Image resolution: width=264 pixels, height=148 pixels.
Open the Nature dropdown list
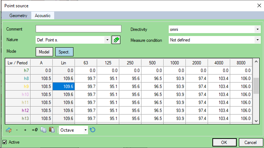[73, 40]
